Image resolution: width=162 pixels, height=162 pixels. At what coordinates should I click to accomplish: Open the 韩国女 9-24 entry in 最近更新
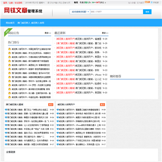(88, 61)
